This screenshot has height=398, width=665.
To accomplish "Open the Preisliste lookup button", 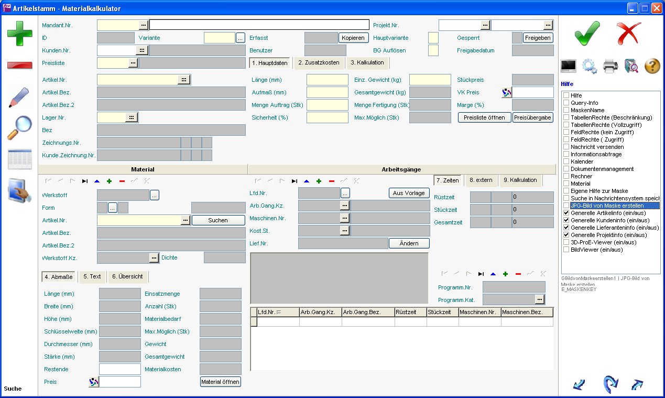I will pos(133,63).
